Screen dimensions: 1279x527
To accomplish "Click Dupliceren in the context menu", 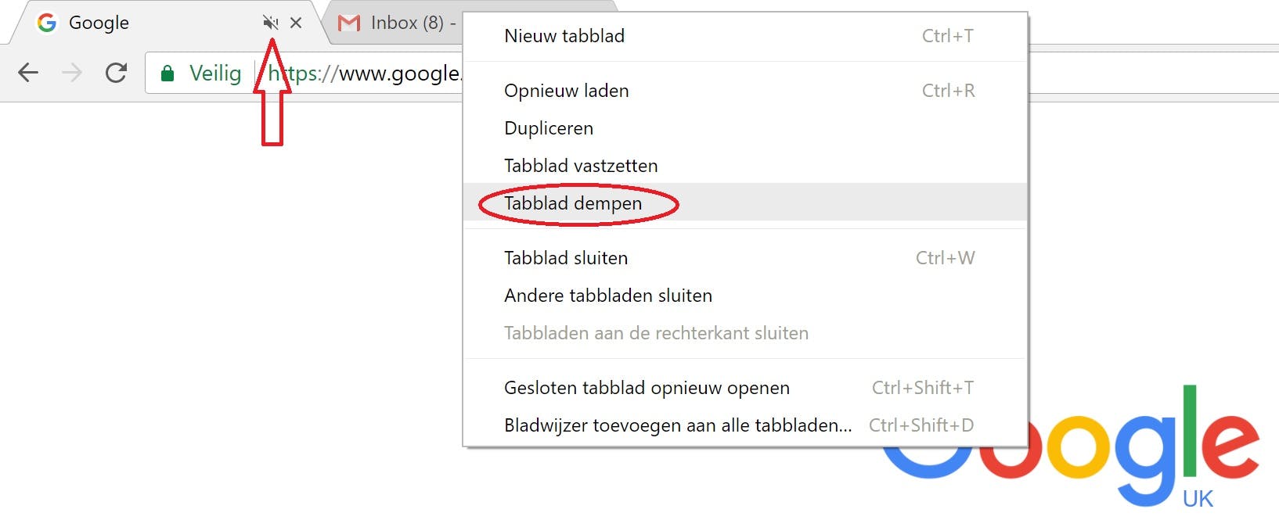I will pos(549,128).
